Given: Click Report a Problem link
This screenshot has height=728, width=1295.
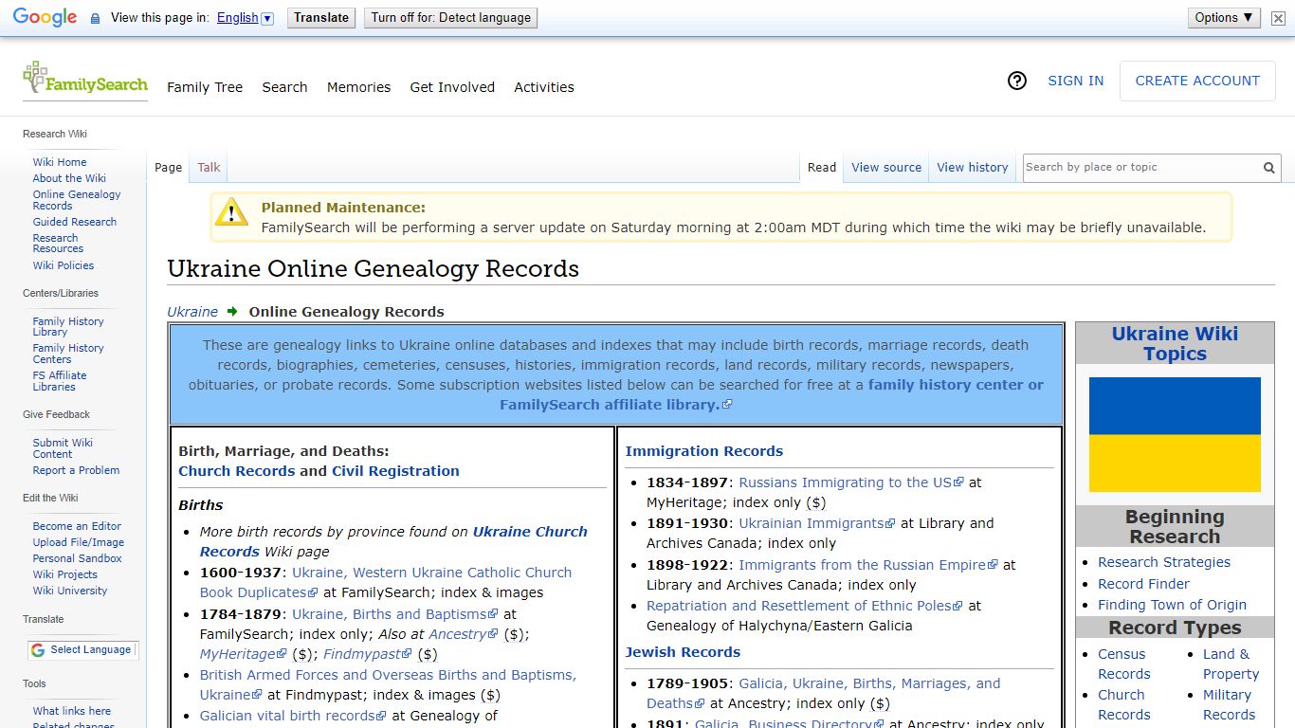Looking at the screenshot, I should 76,470.
